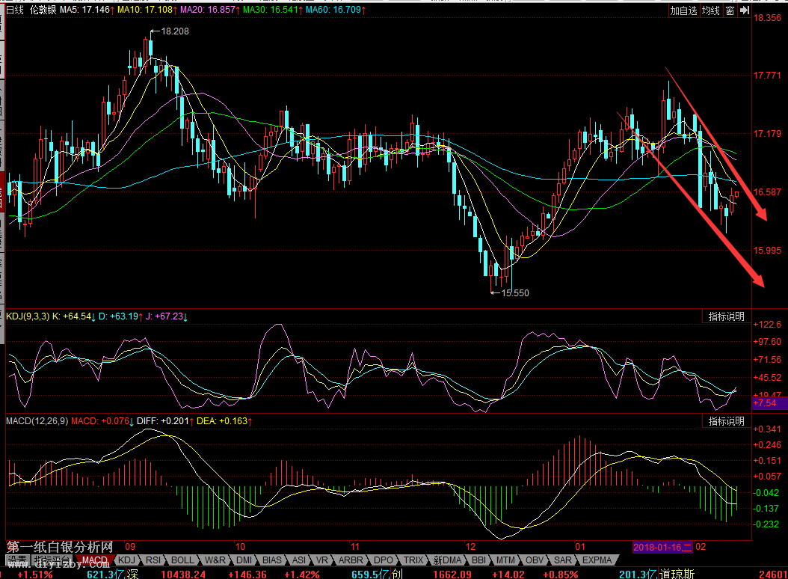Click the 2018-01-16 date marker on timeline
This screenshot has width=788, height=579.
coord(662,547)
